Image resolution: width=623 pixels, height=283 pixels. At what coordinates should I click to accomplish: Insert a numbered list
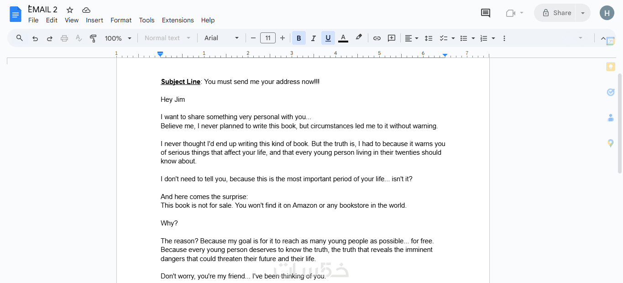[484, 38]
